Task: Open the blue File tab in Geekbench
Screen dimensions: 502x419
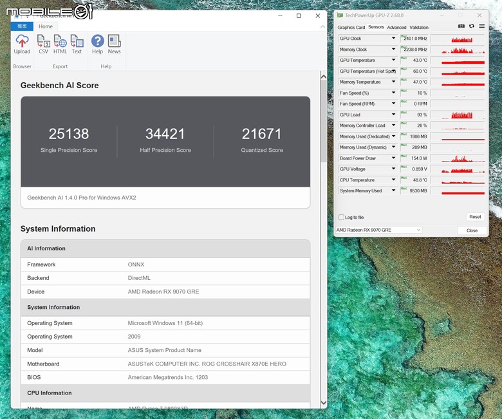Action: pos(22,26)
